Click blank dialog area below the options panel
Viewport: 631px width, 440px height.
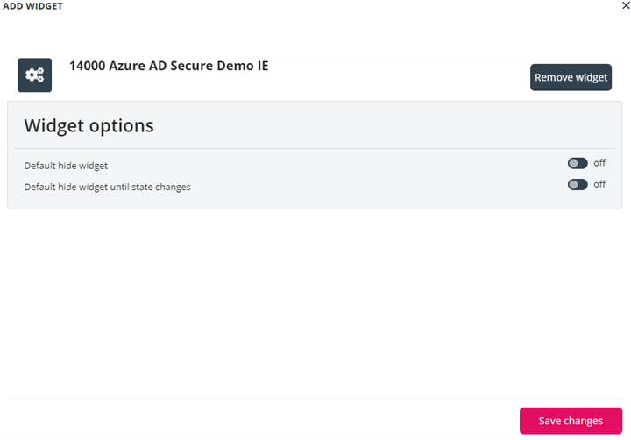click(x=315, y=298)
